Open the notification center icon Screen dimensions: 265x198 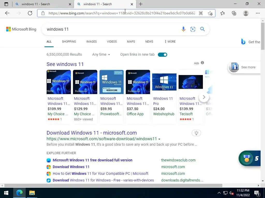point(257,193)
